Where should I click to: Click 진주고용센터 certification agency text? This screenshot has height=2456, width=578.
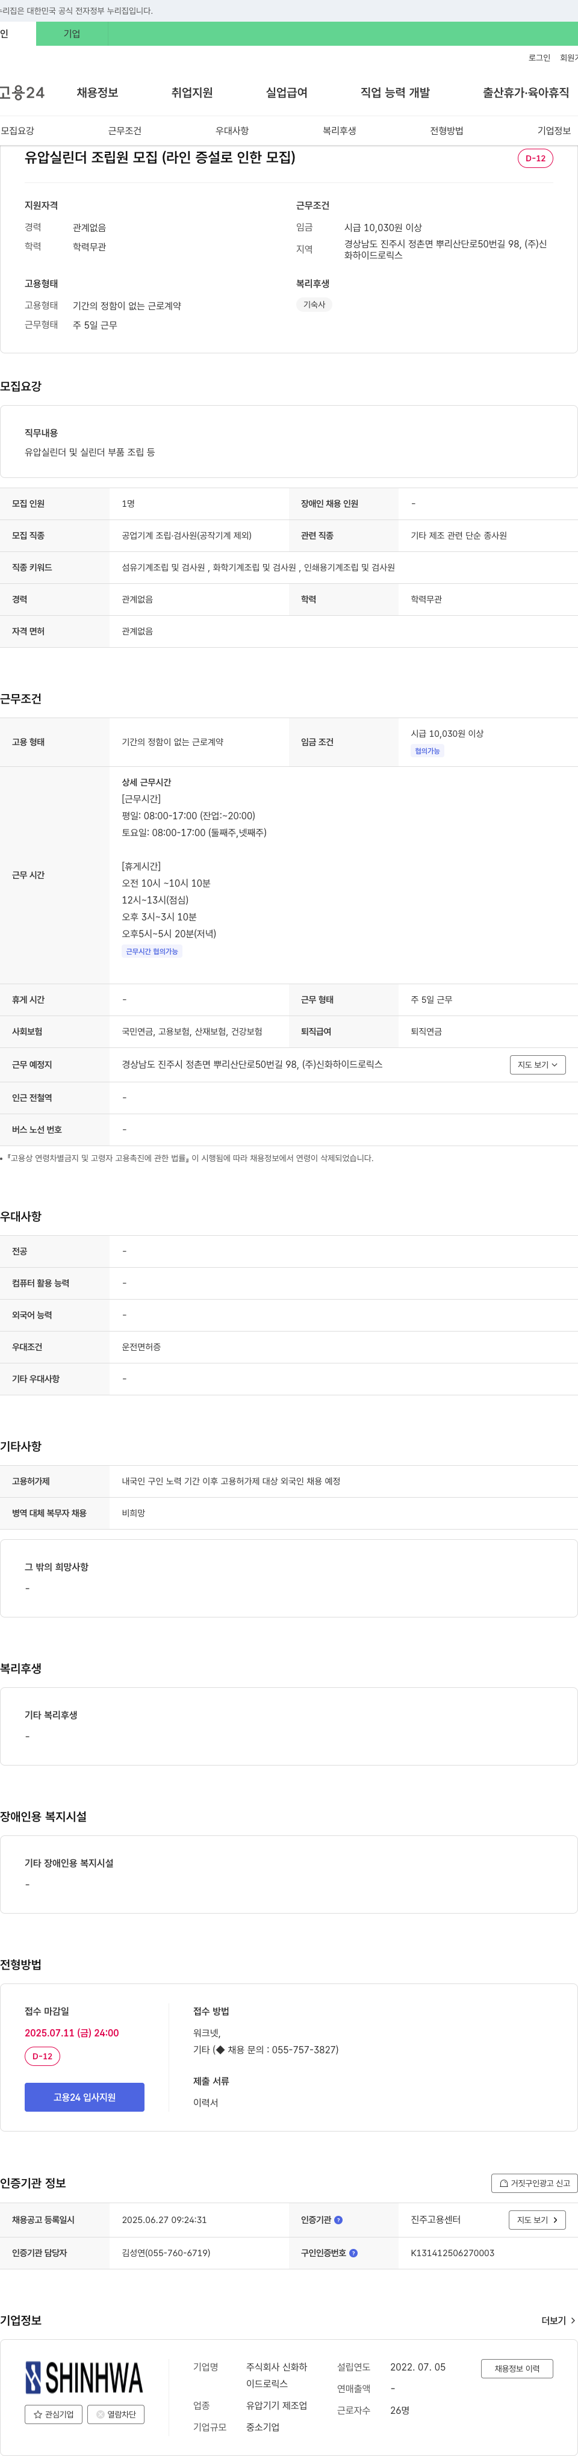point(436,2219)
